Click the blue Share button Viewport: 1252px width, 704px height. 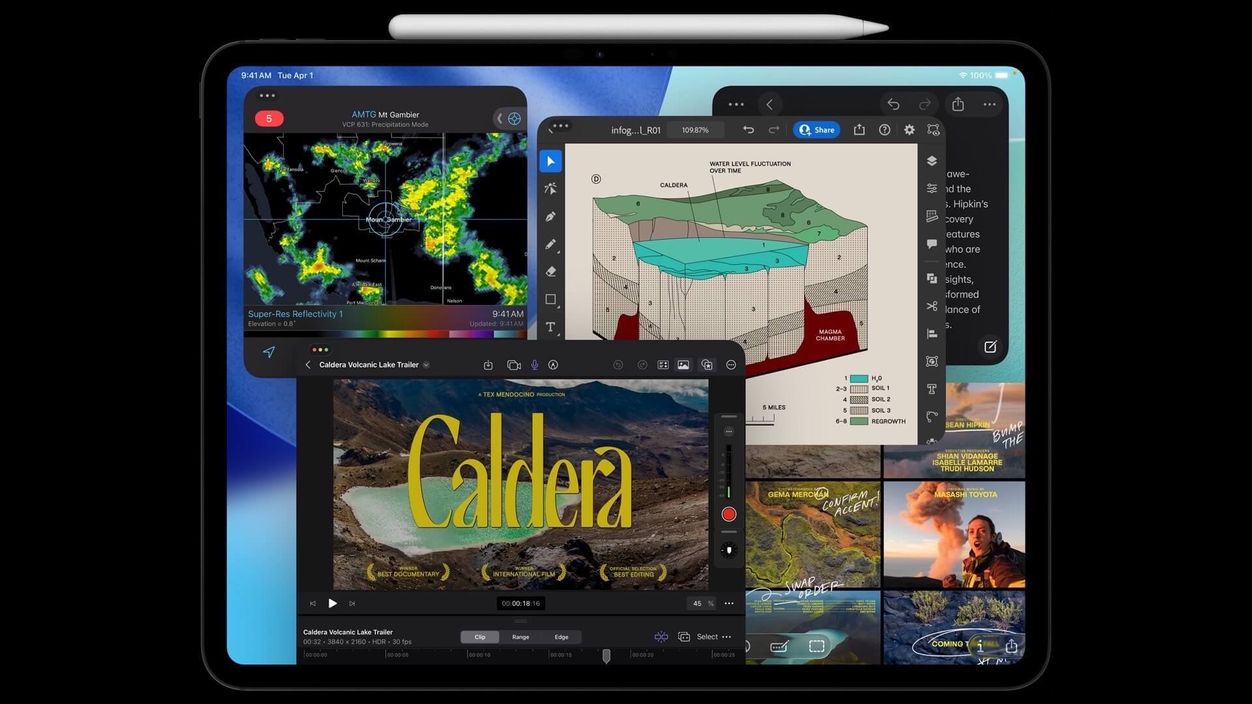[817, 130]
